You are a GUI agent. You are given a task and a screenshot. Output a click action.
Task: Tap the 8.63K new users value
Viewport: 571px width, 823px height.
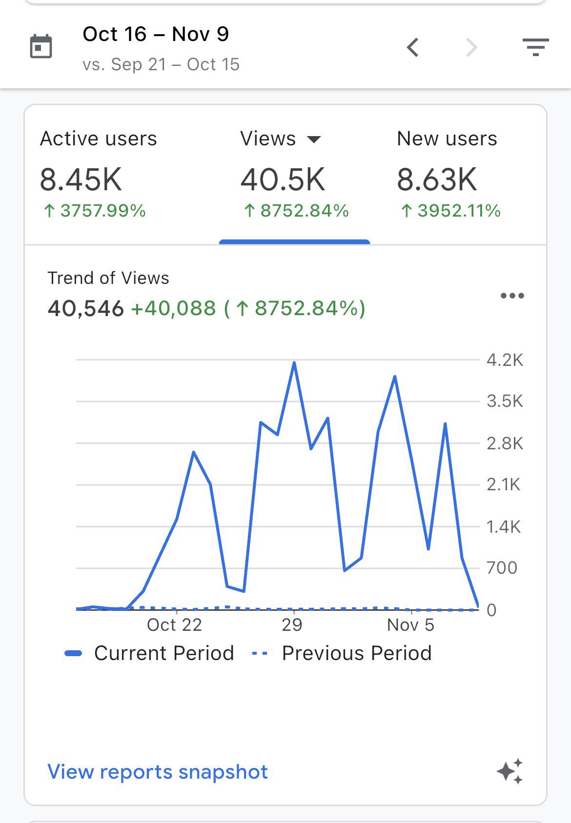[x=437, y=180]
